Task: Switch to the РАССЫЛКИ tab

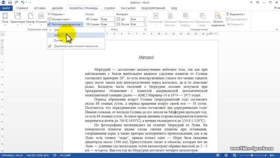Action: click(x=128, y=8)
